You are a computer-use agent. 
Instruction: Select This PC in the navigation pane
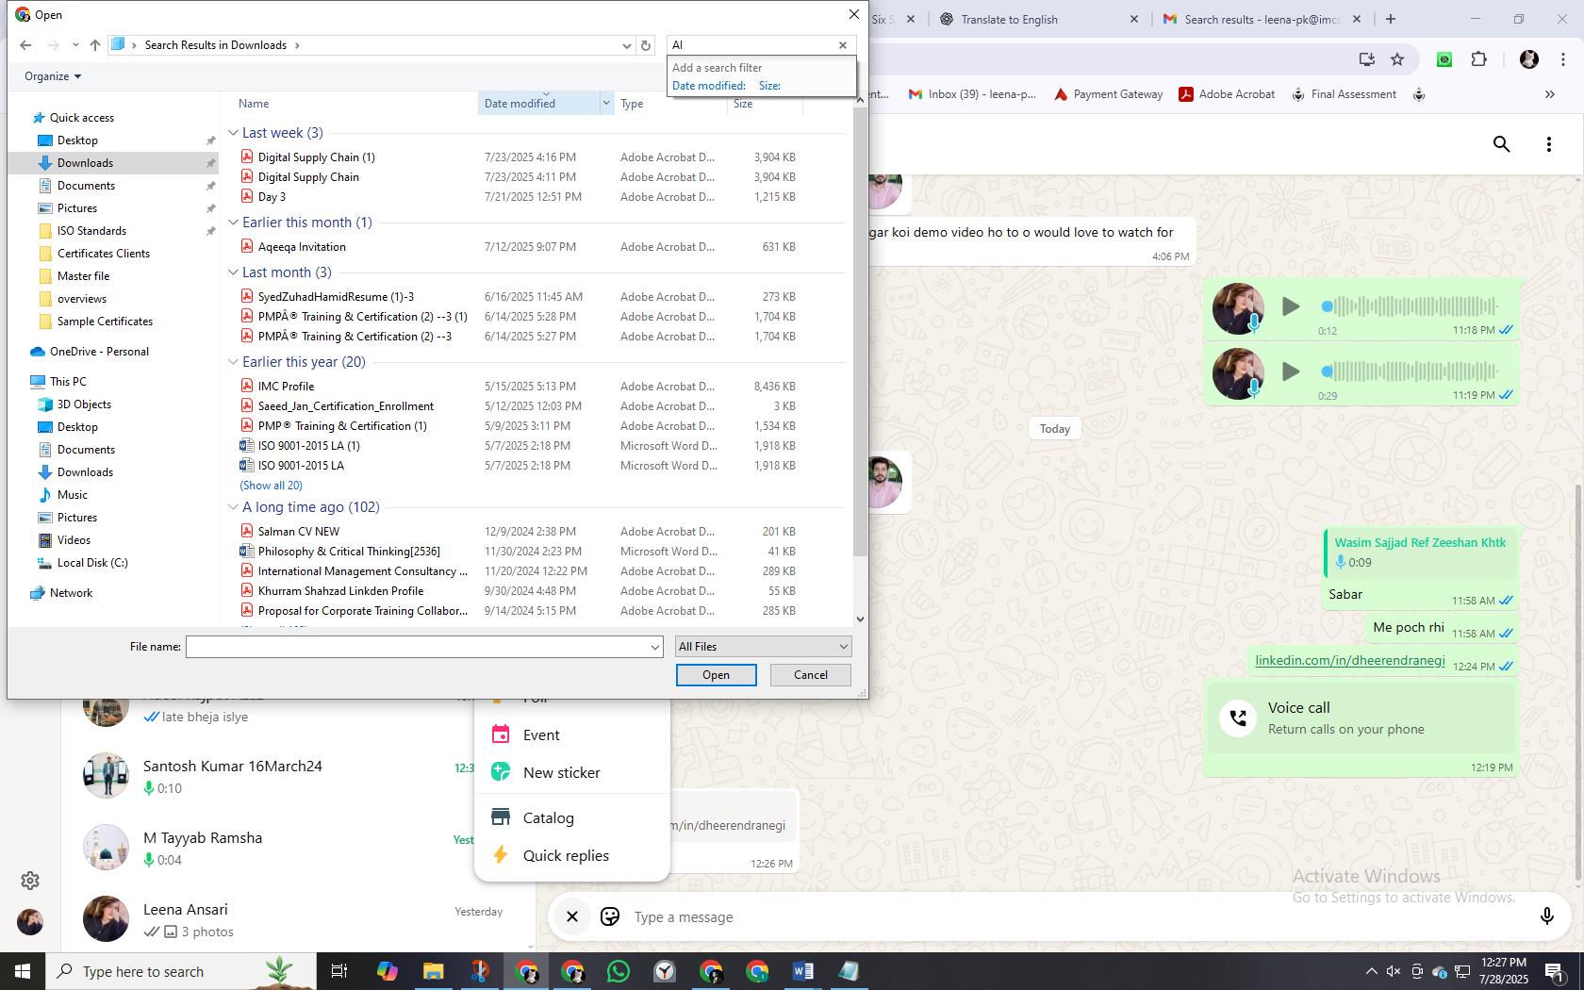(68, 382)
